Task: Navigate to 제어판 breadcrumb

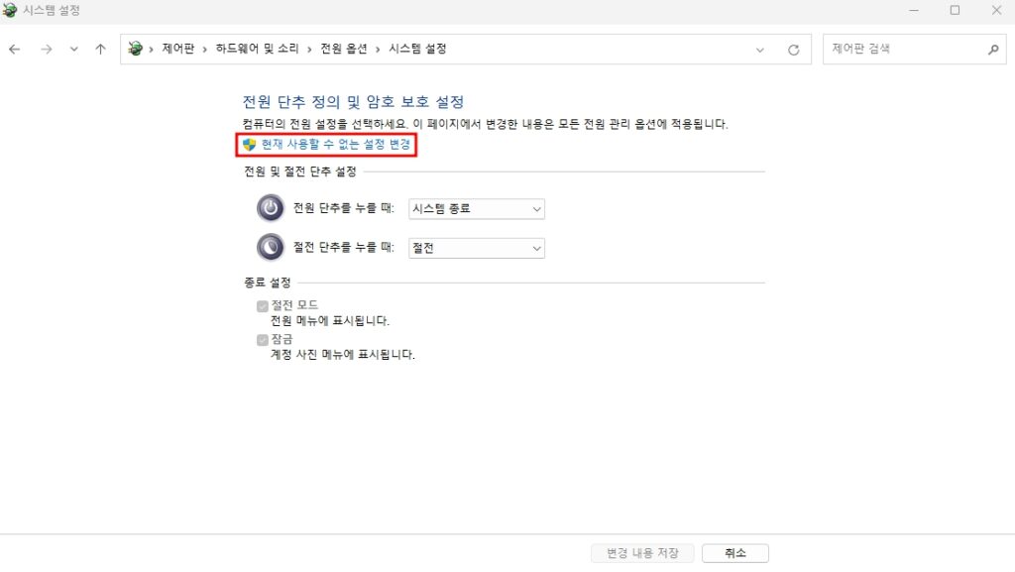Action: pyautogui.click(x=178, y=49)
